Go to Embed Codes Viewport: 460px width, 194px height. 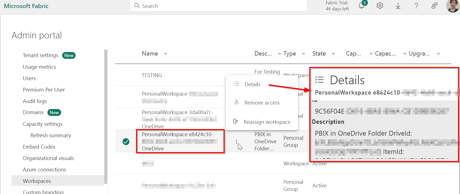pyautogui.click(x=39, y=147)
